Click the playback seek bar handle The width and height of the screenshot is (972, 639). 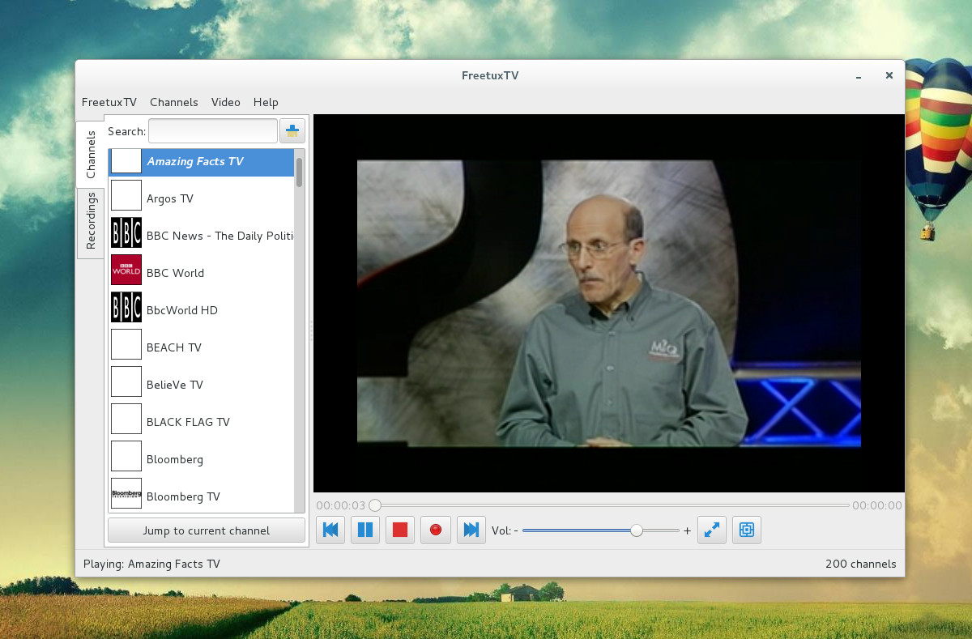point(375,505)
